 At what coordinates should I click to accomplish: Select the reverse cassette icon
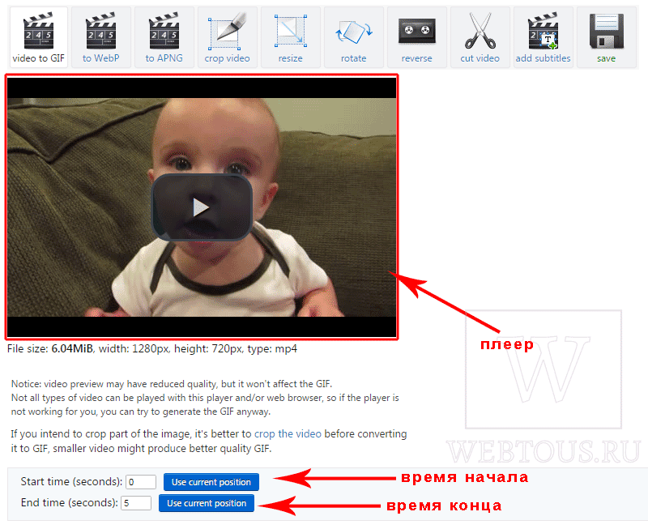416,31
